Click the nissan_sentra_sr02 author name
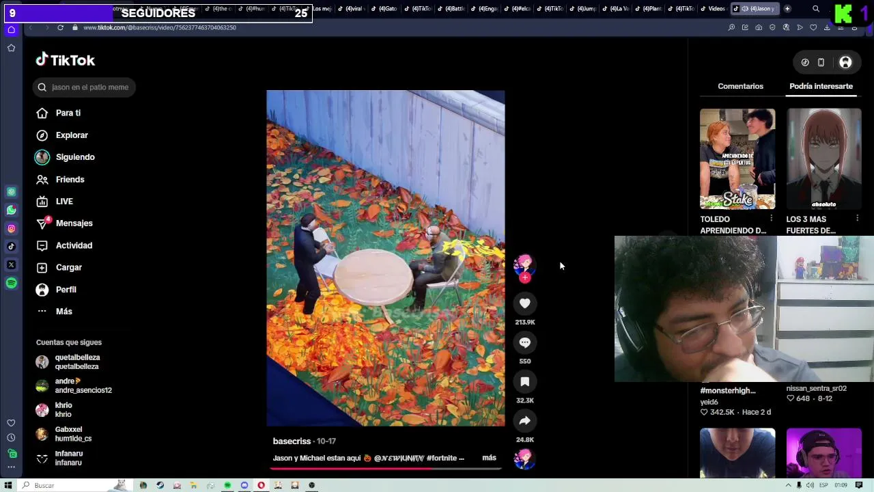Image resolution: width=874 pixels, height=492 pixels. pyautogui.click(x=816, y=388)
